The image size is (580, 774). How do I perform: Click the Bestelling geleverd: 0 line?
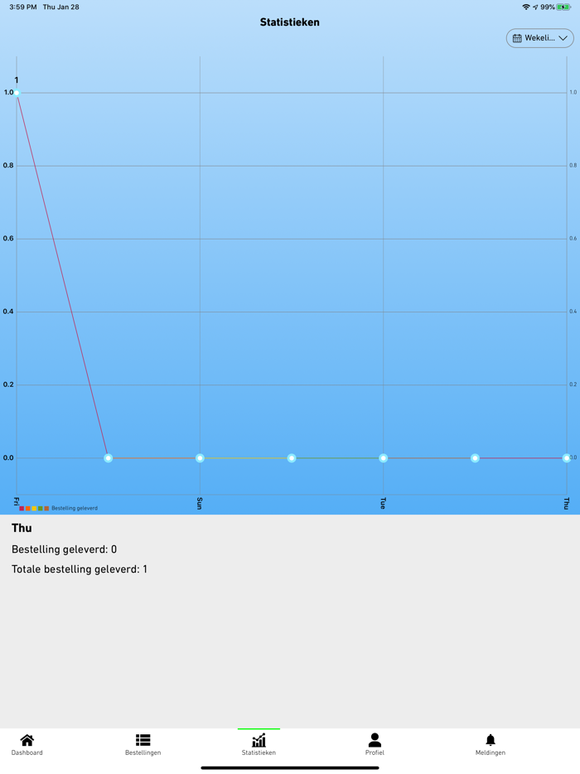pos(64,549)
